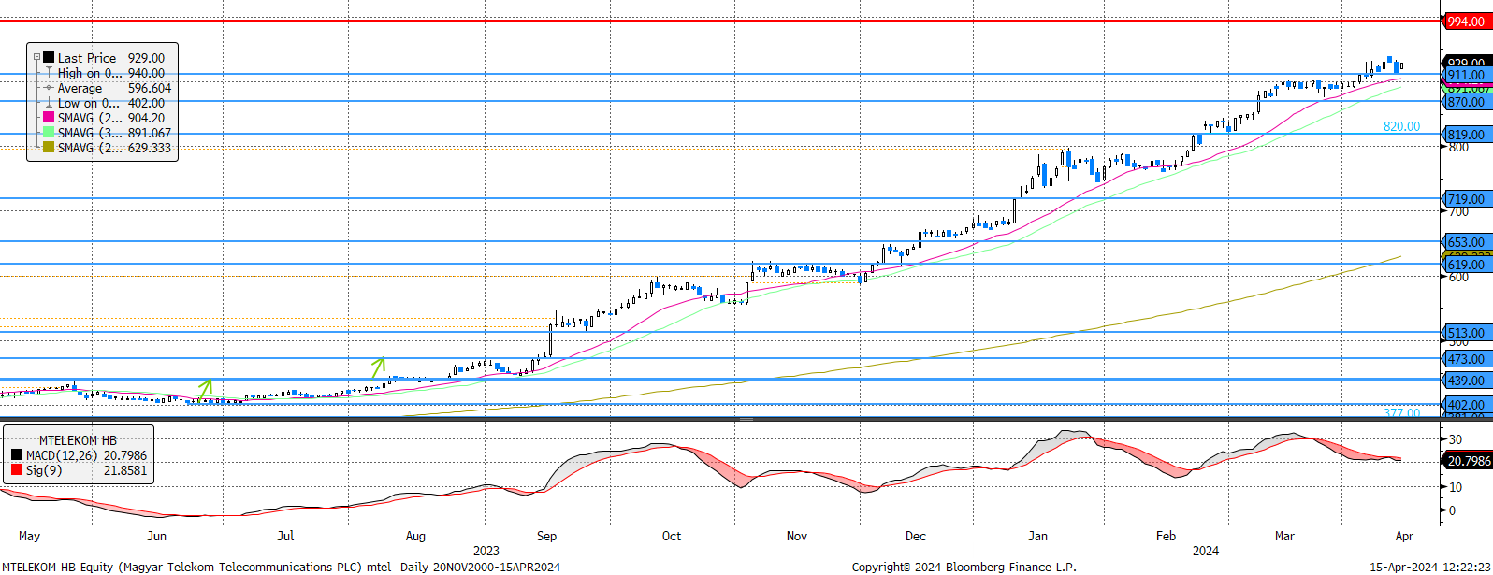The image size is (1493, 575).
Task: Click the red 994.00 price level tag
Action: point(1465,22)
